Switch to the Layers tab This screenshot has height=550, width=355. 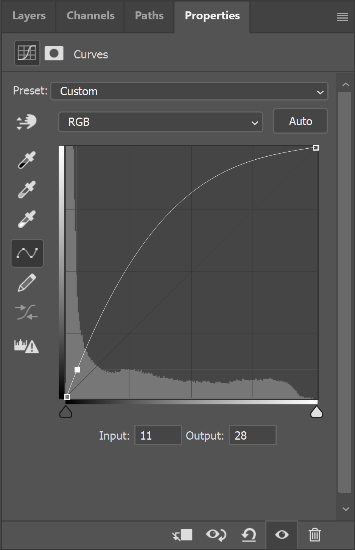[29, 16]
